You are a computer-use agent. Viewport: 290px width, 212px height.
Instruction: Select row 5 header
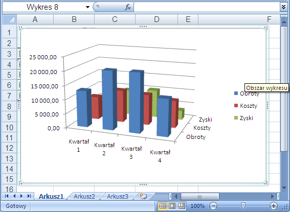pyautogui.click(x=9, y=75)
